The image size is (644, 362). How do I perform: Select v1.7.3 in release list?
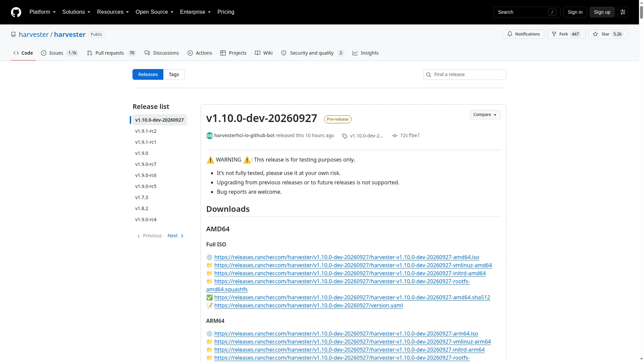coord(160,197)
